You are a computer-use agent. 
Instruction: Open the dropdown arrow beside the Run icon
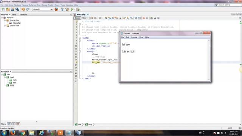coord(74,9)
